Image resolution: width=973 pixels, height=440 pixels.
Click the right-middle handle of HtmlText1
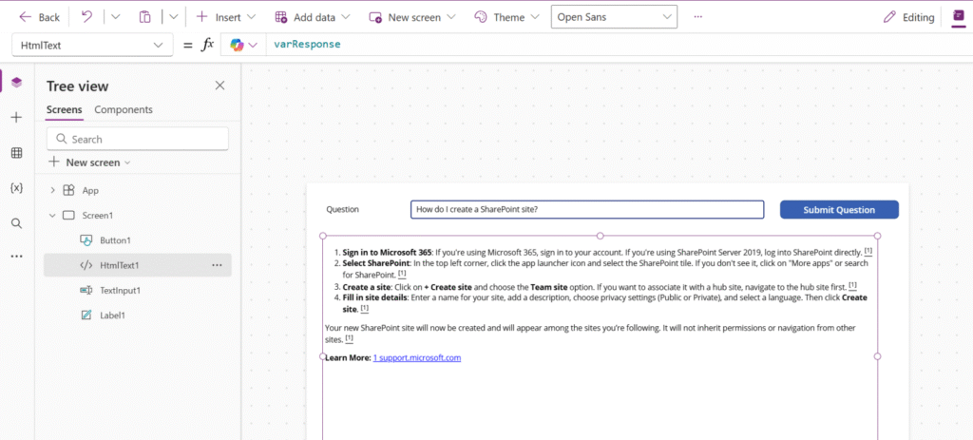pos(877,356)
